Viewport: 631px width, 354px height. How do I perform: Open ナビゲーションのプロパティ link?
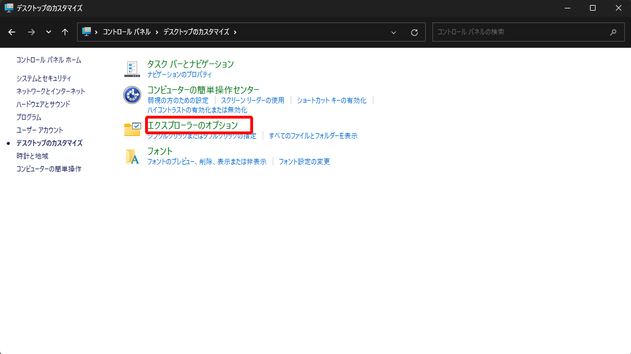pos(179,74)
